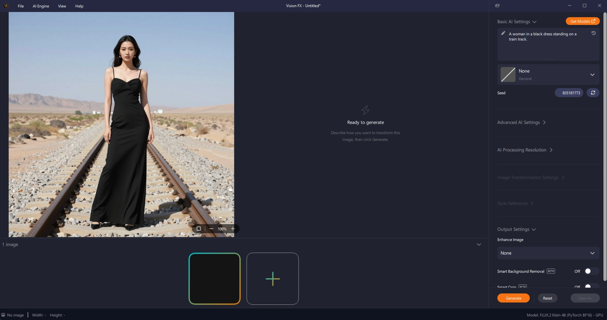
Task: Randomize the seed with refresh icon
Action: pos(593,93)
